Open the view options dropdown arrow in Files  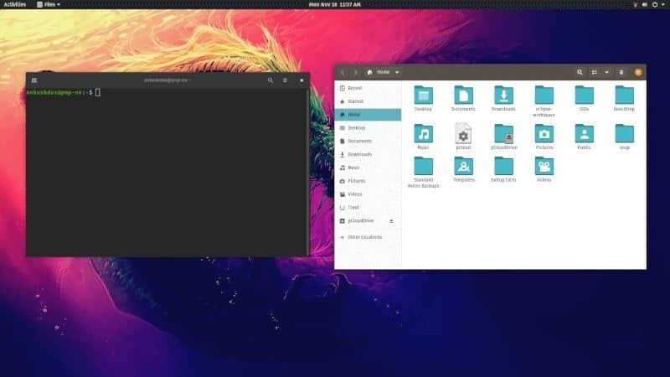(607, 72)
